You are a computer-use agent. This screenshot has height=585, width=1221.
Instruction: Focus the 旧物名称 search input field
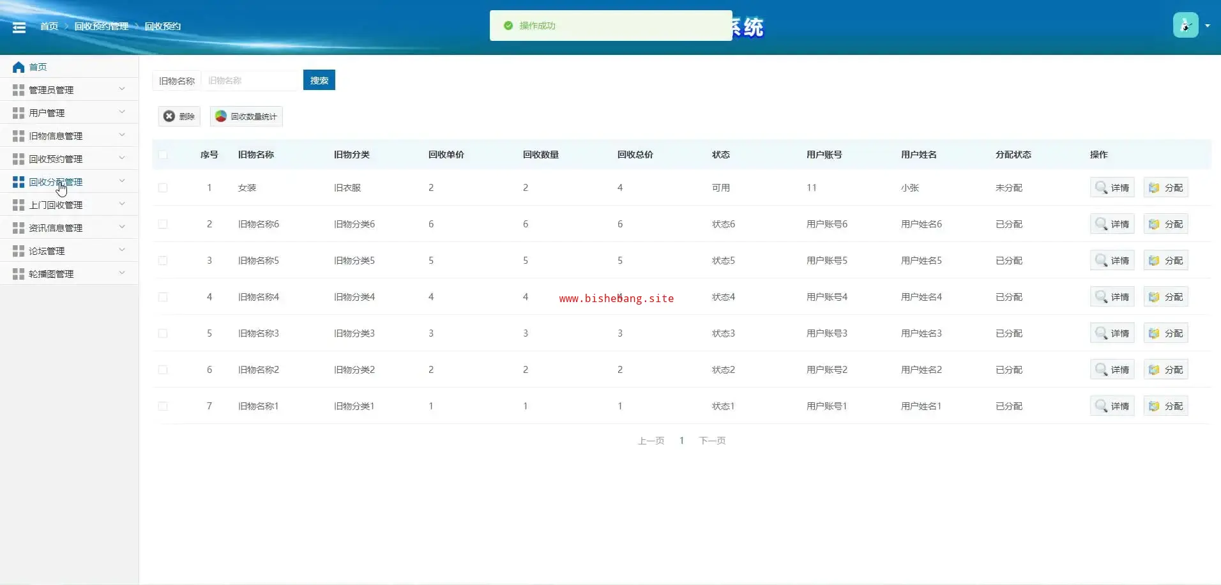252,80
